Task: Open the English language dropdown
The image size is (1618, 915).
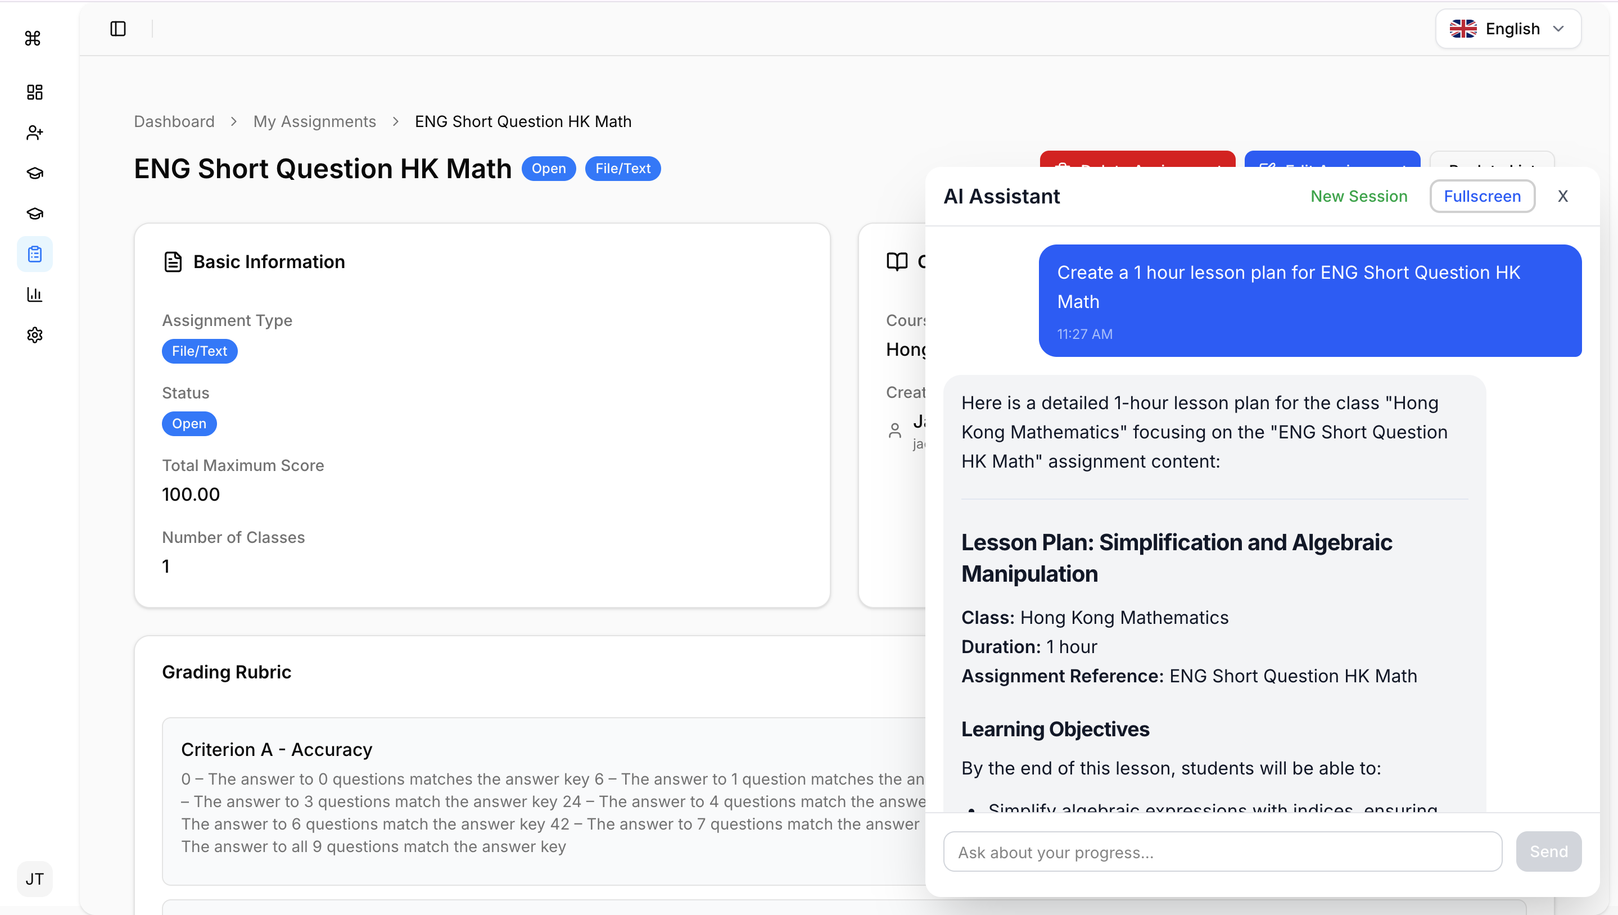Action: click(1508, 29)
